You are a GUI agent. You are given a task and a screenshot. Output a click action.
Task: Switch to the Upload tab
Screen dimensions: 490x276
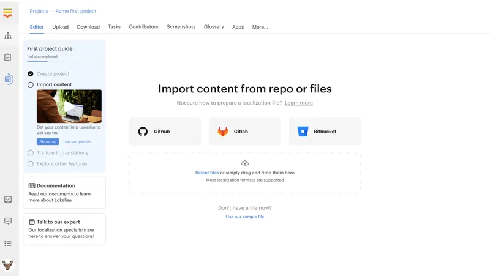point(61,27)
